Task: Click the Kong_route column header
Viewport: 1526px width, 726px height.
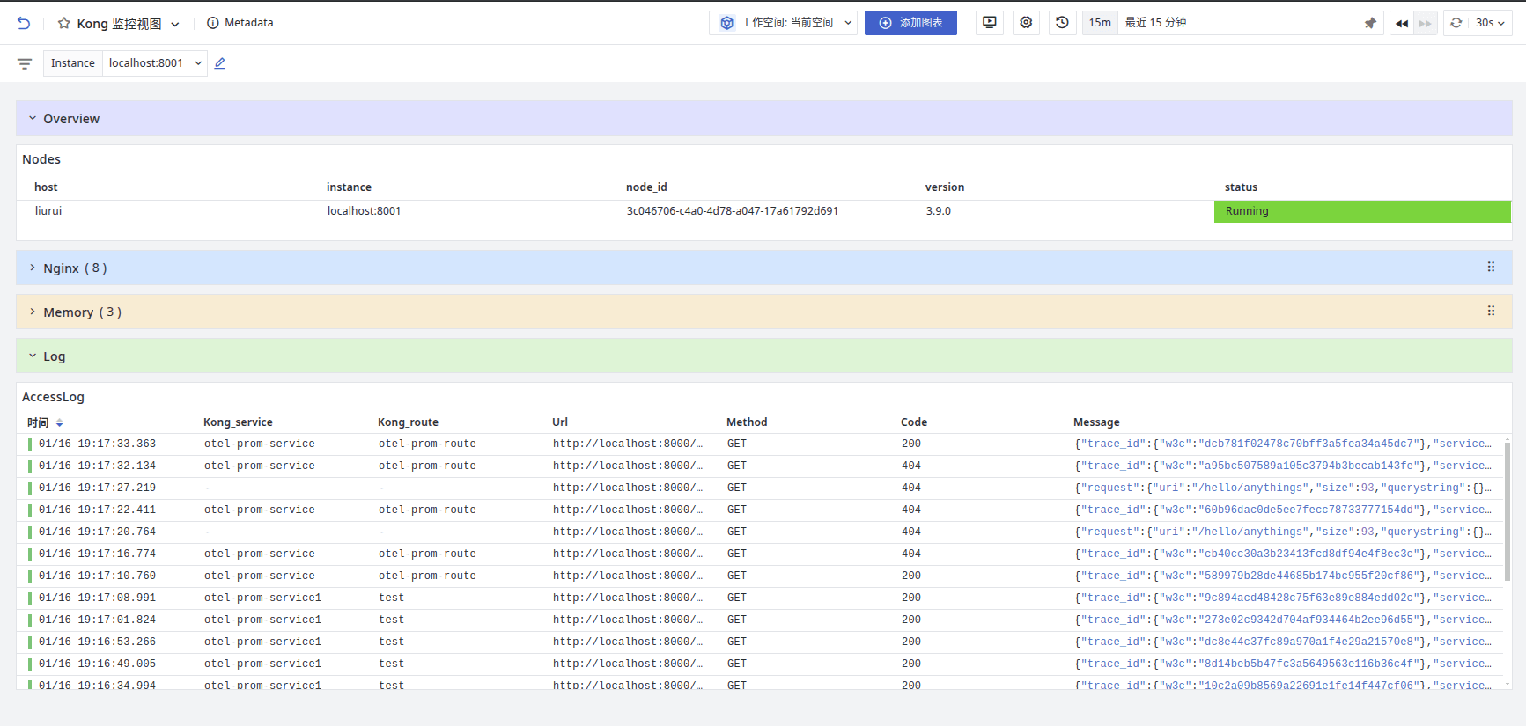Action: [408, 422]
